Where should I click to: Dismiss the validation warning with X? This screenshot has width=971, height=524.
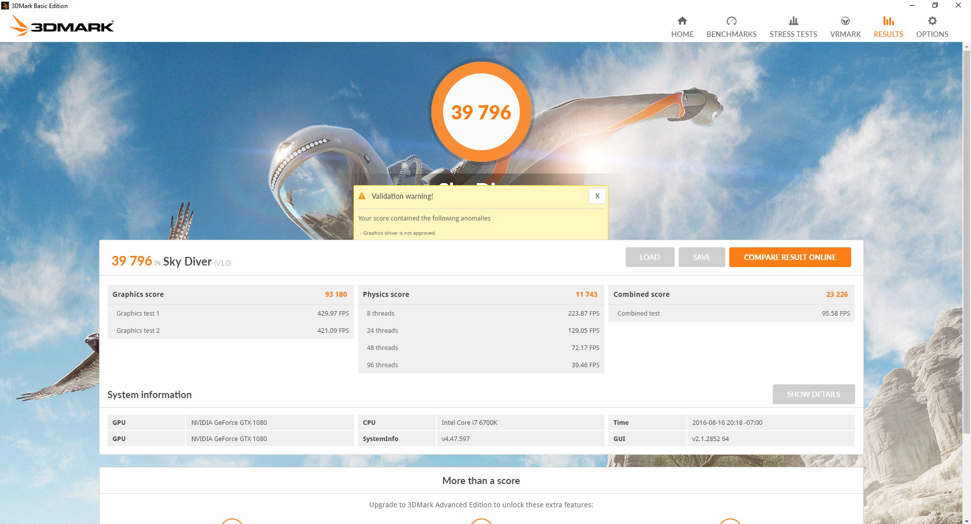(x=597, y=196)
